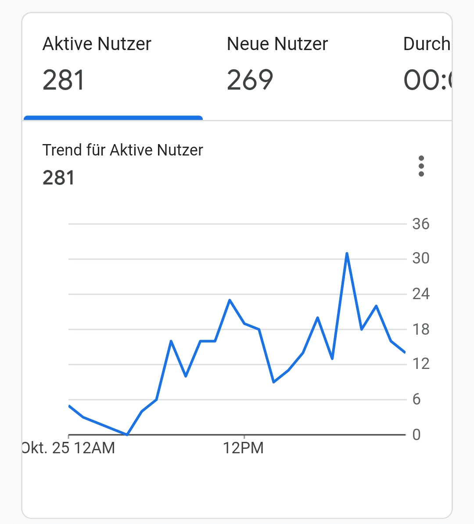Click the 269 value under Neue Nutzer
474x524 pixels.
point(250,80)
